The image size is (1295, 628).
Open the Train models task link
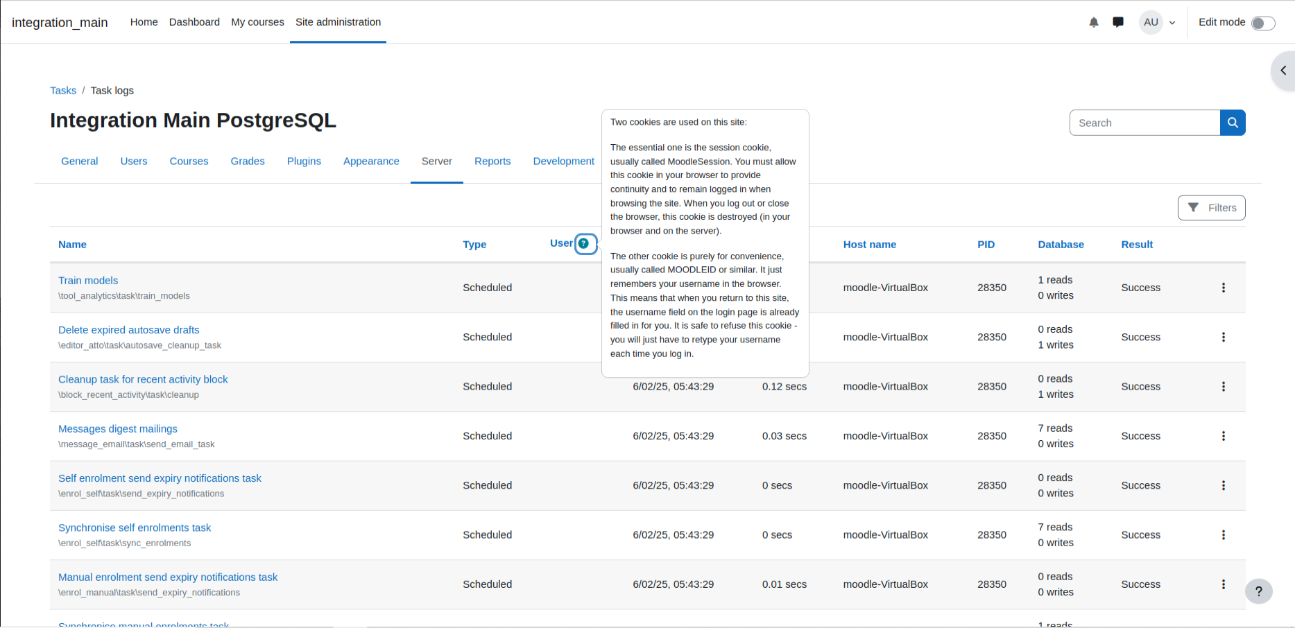[x=88, y=281]
